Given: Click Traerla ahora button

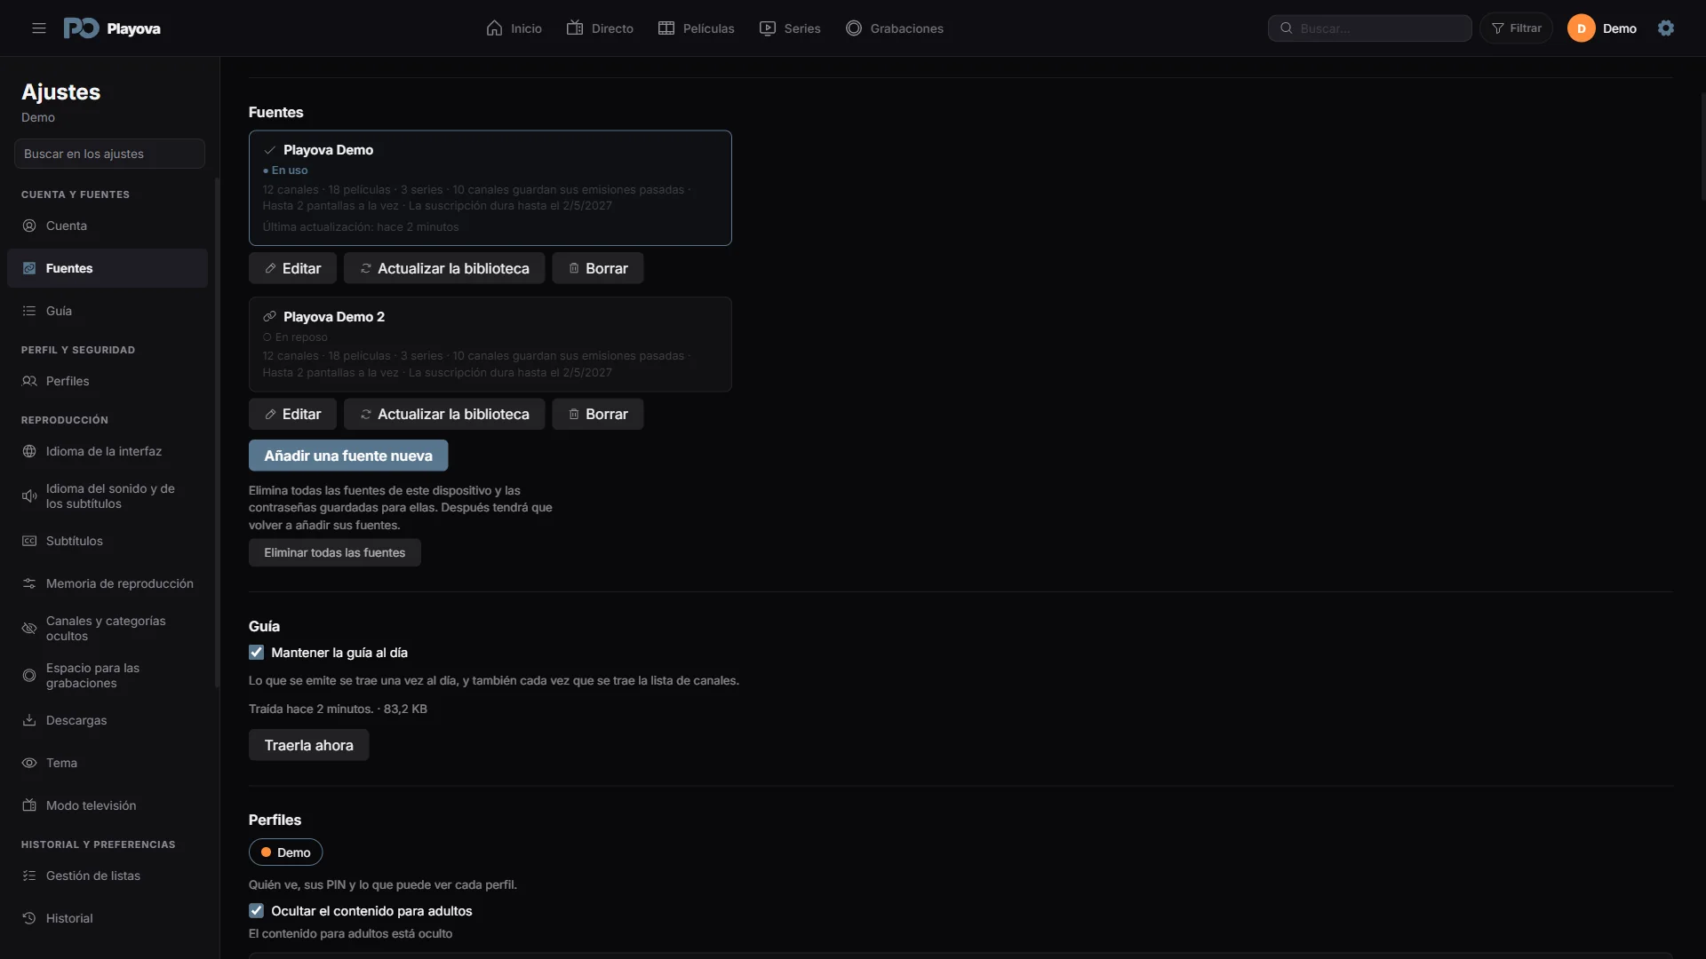Looking at the screenshot, I should [308, 745].
